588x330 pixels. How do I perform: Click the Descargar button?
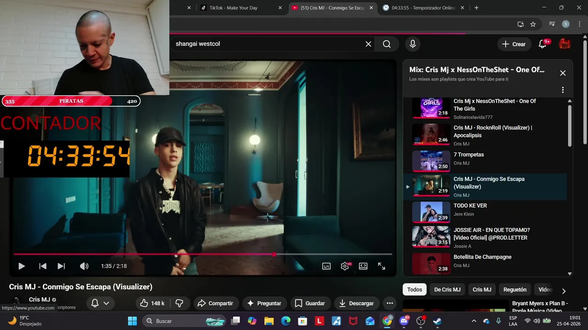[356, 303]
